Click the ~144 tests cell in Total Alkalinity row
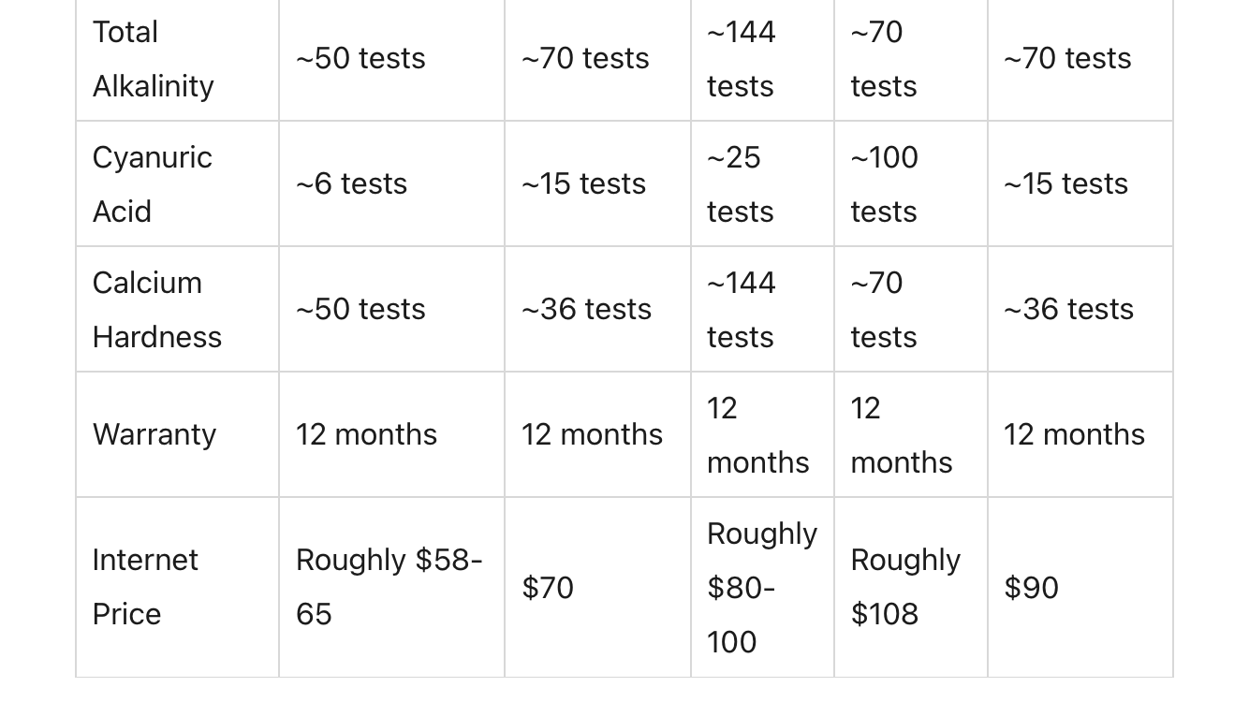The height and width of the screenshot is (702, 1249). click(762, 59)
